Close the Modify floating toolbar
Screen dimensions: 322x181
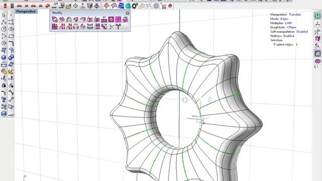[x=127, y=13]
